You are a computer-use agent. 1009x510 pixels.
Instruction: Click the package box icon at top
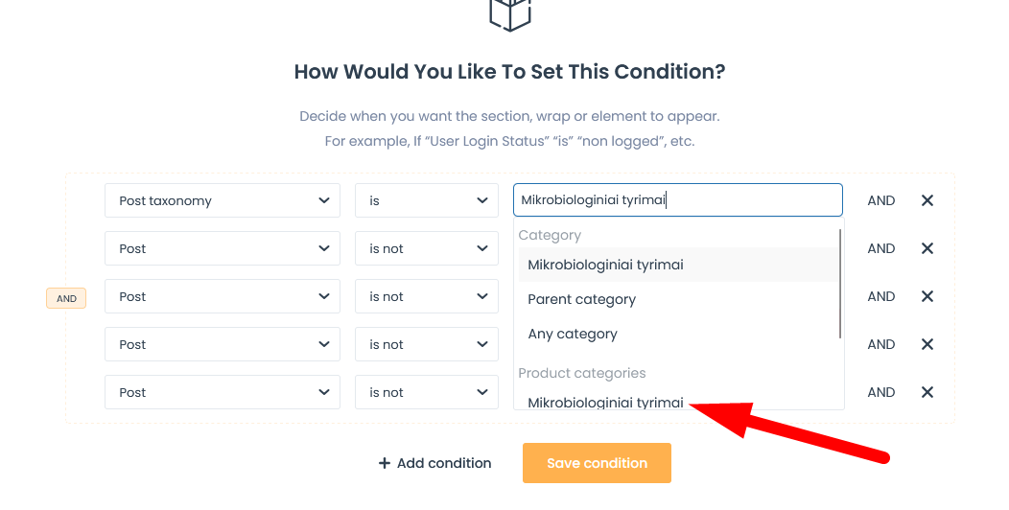[x=509, y=13]
